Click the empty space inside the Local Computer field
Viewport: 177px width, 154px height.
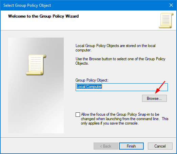pyautogui.click(x=135, y=87)
